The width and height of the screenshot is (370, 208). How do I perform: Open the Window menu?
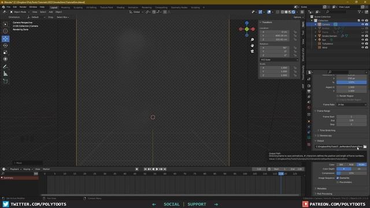(x=33, y=7)
